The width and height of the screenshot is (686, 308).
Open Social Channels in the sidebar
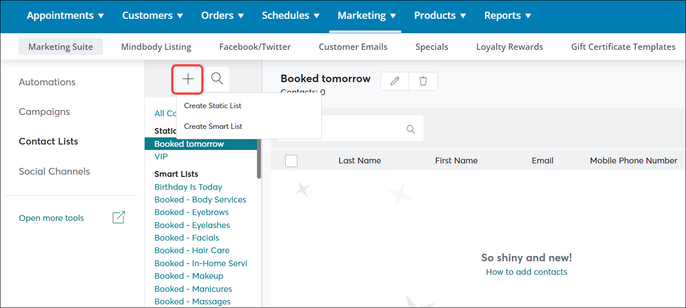54,172
